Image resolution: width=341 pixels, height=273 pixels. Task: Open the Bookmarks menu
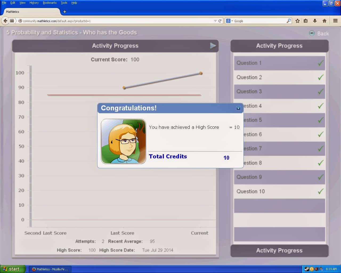pos(50,3)
